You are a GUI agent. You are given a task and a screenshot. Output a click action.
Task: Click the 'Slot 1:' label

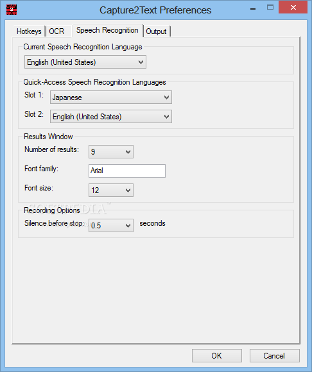point(34,95)
